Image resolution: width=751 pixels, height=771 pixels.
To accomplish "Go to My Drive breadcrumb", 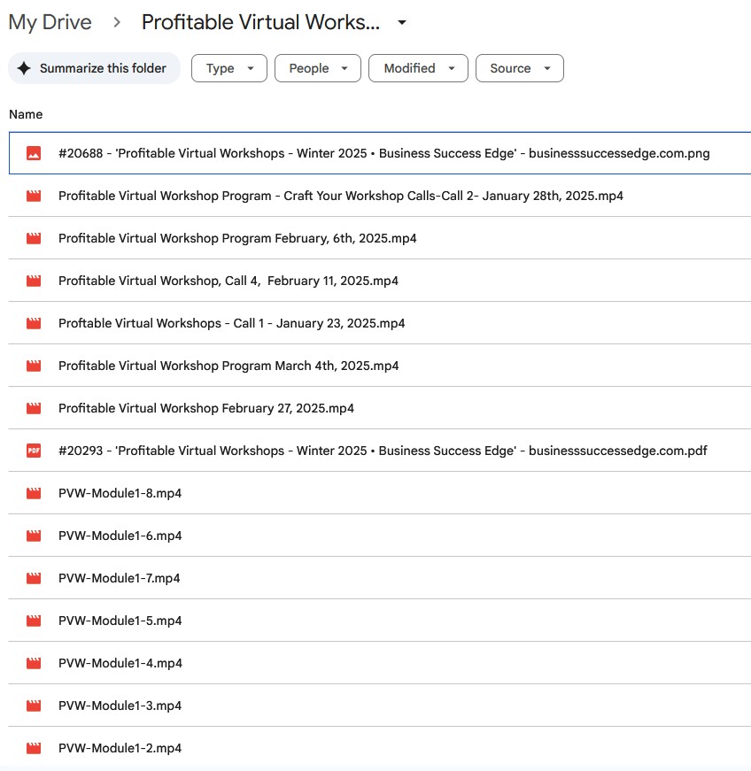I will [x=50, y=22].
